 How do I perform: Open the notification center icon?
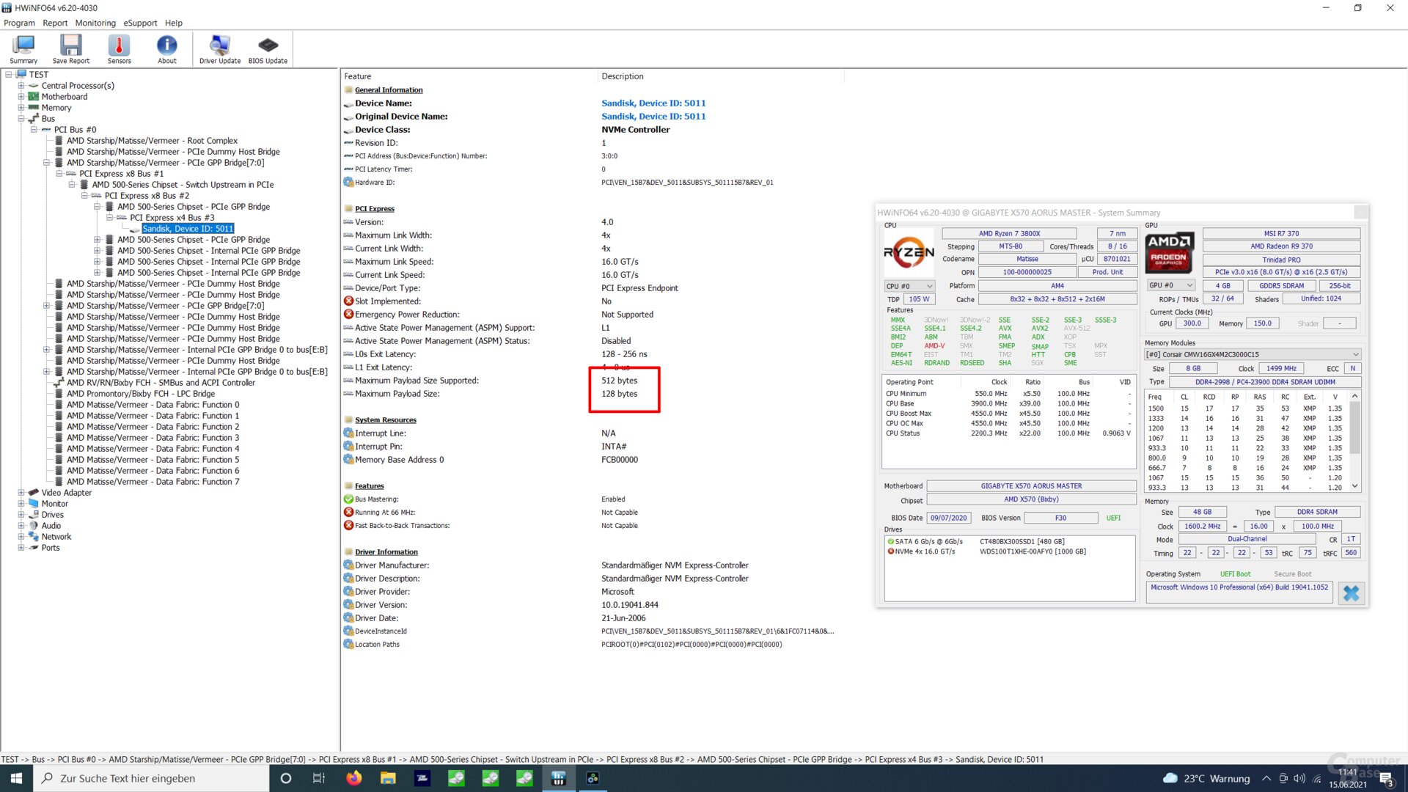[x=1387, y=778]
